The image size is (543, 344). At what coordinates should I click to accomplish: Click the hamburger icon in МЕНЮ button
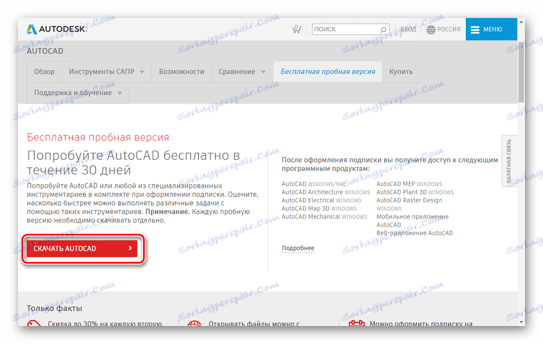[x=475, y=30]
